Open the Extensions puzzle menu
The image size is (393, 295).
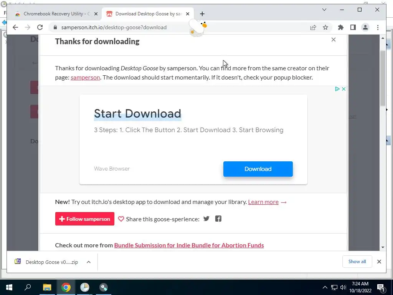click(341, 27)
